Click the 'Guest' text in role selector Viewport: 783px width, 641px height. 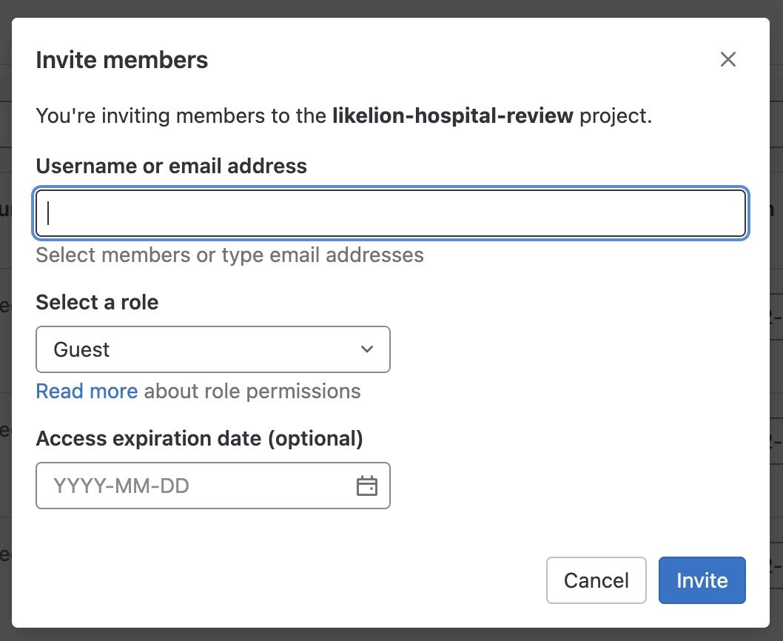[82, 349]
